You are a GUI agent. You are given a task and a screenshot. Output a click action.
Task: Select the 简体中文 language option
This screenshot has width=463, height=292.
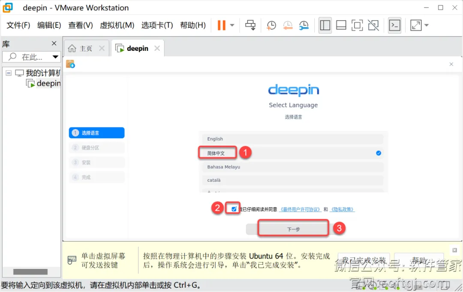point(293,153)
